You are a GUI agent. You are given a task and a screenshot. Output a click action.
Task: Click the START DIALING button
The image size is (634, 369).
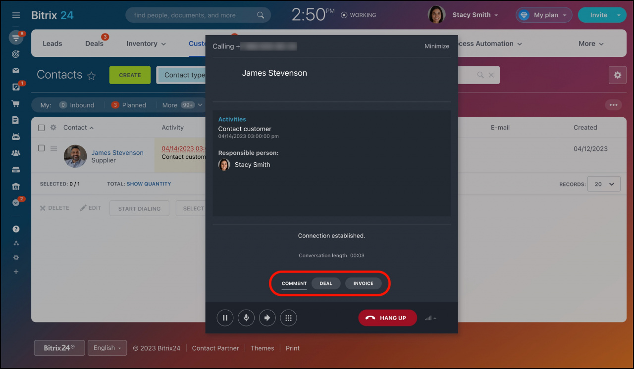pyautogui.click(x=139, y=208)
